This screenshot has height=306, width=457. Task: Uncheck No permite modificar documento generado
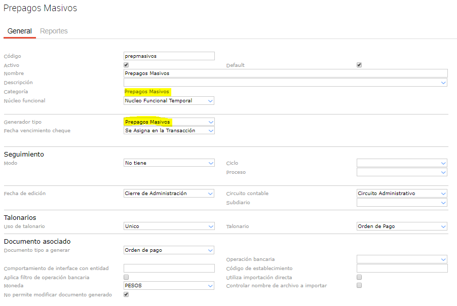pyautogui.click(x=126, y=294)
